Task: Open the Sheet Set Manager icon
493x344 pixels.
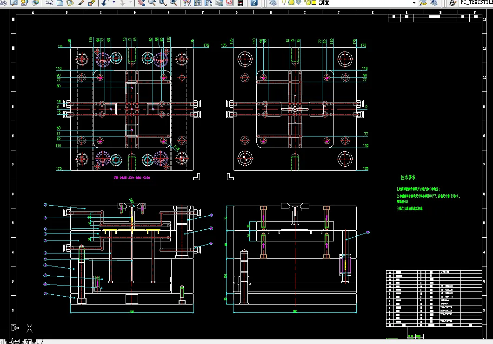Action: click(219, 2)
